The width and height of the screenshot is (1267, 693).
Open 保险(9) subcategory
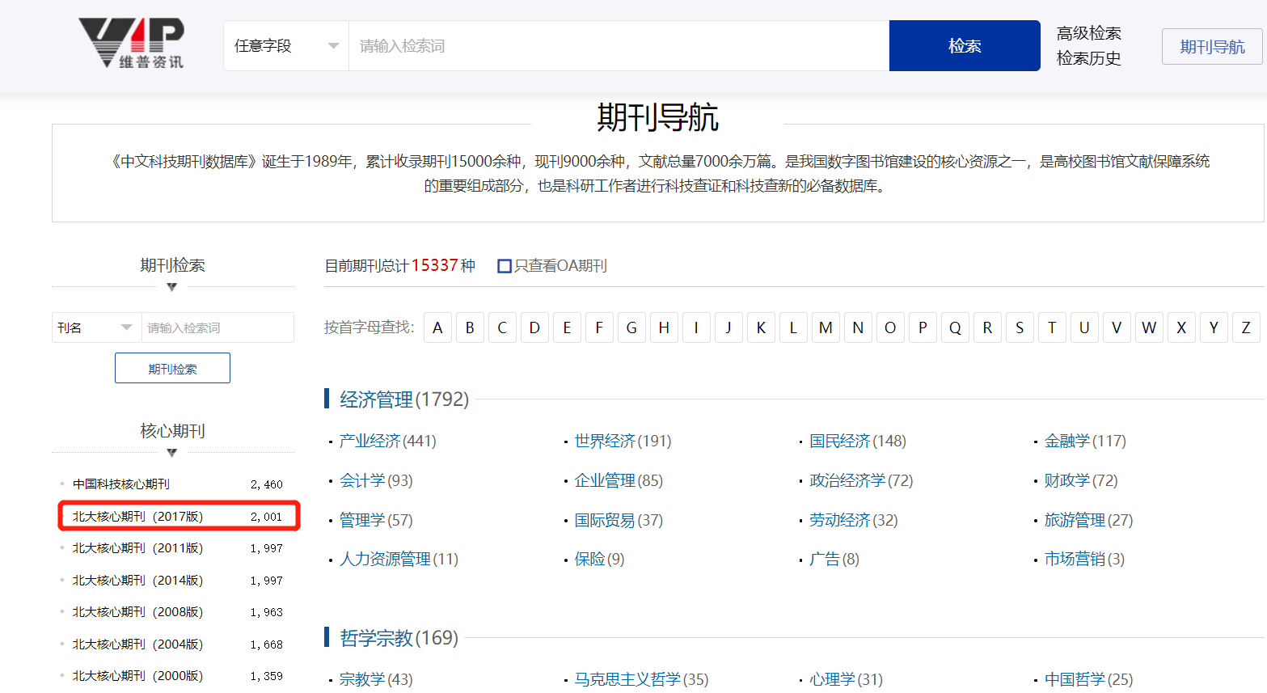coord(599,559)
